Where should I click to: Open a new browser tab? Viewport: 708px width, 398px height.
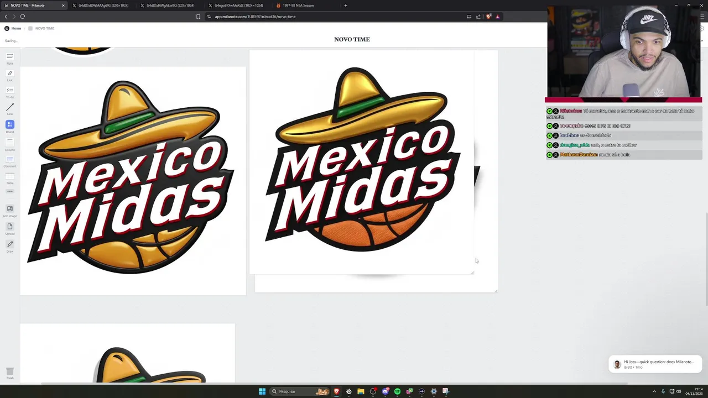point(346,6)
